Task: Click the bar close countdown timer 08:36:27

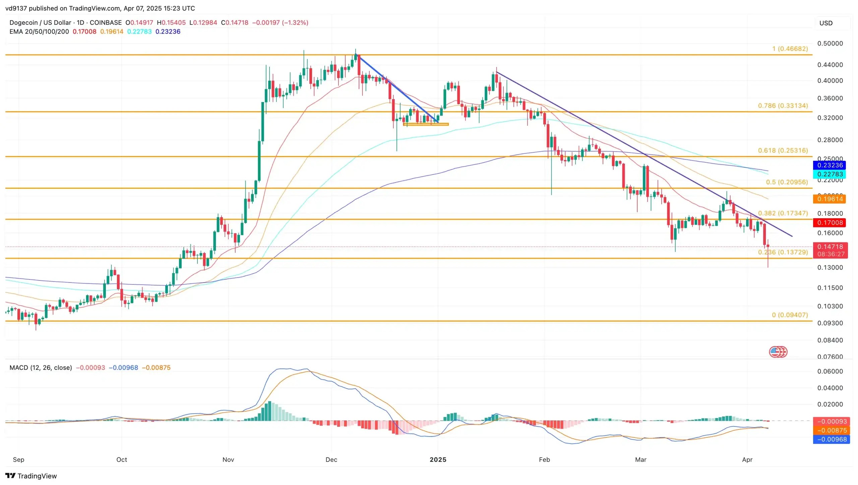Action: tap(830, 253)
